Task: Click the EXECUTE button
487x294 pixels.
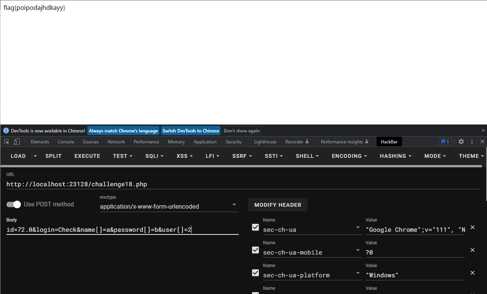Action: click(x=87, y=156)
